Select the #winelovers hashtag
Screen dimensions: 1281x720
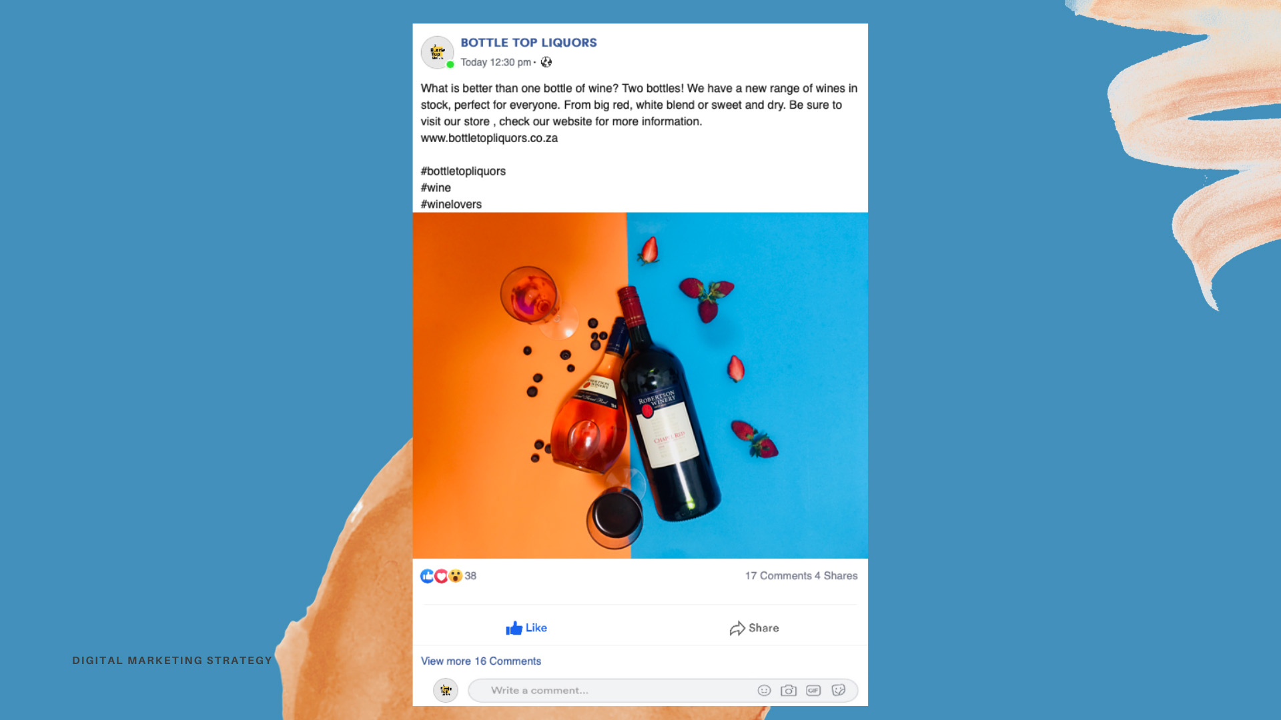click(x=451, y=205)
